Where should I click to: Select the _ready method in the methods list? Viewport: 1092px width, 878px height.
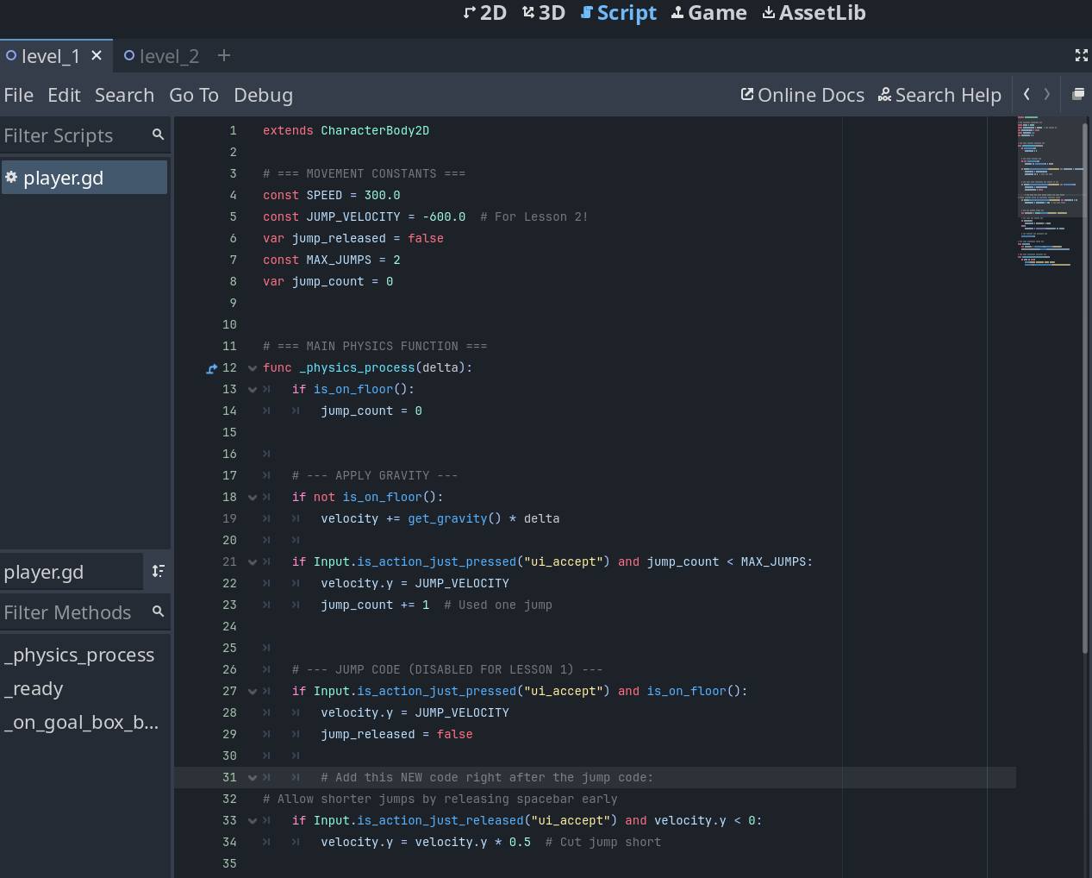coord(34,689)
